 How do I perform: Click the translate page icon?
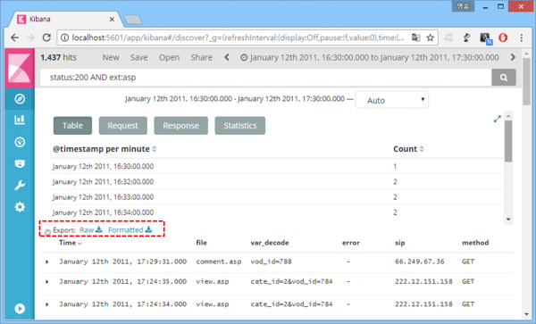pyautogui.click(x=415, y=37)
